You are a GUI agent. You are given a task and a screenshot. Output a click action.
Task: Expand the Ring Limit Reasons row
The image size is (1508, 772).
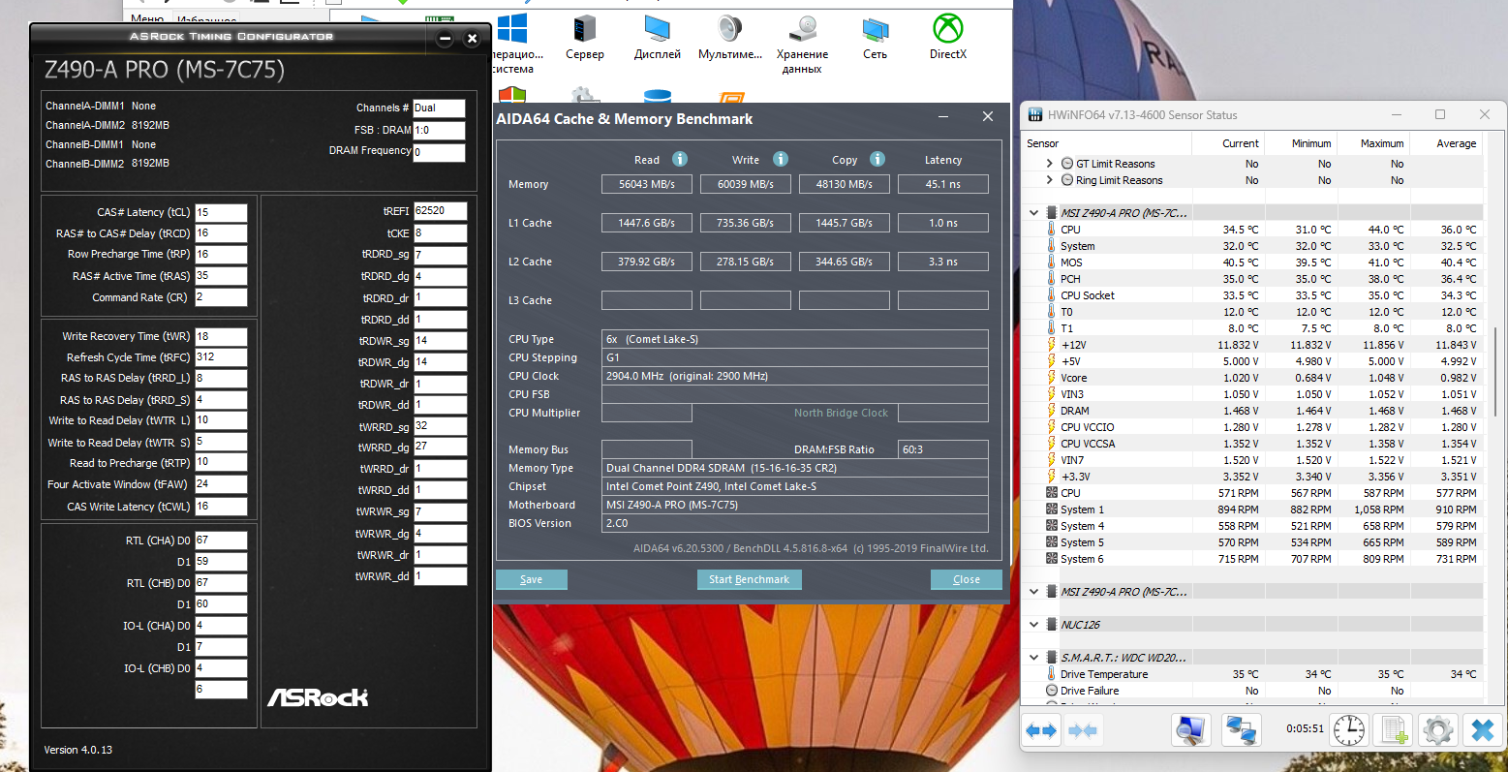coord(1049,180)
